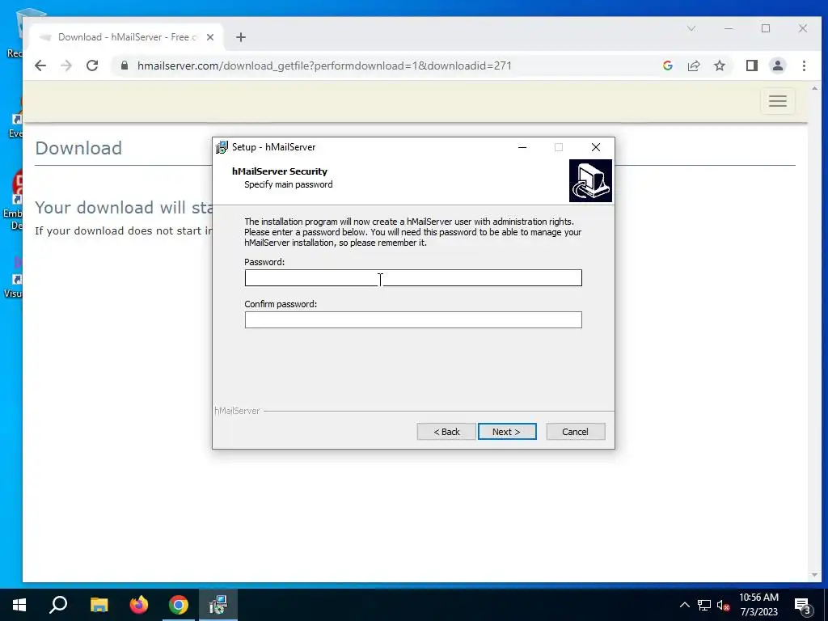
Task: Click the network tray icon
Action: [704, 605]
